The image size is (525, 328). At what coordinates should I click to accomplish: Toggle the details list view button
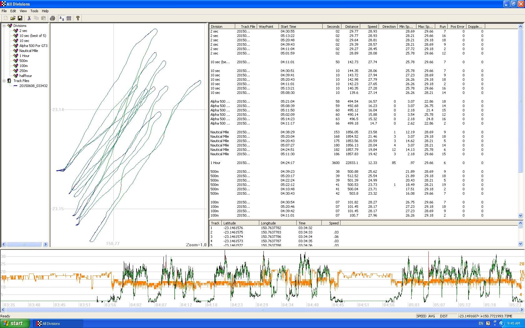69,18
